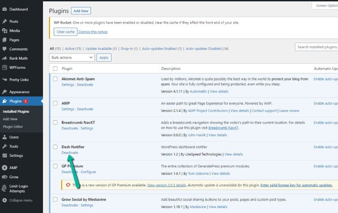Click Dash Notifier View details link
338x213 pixels.
234,154
